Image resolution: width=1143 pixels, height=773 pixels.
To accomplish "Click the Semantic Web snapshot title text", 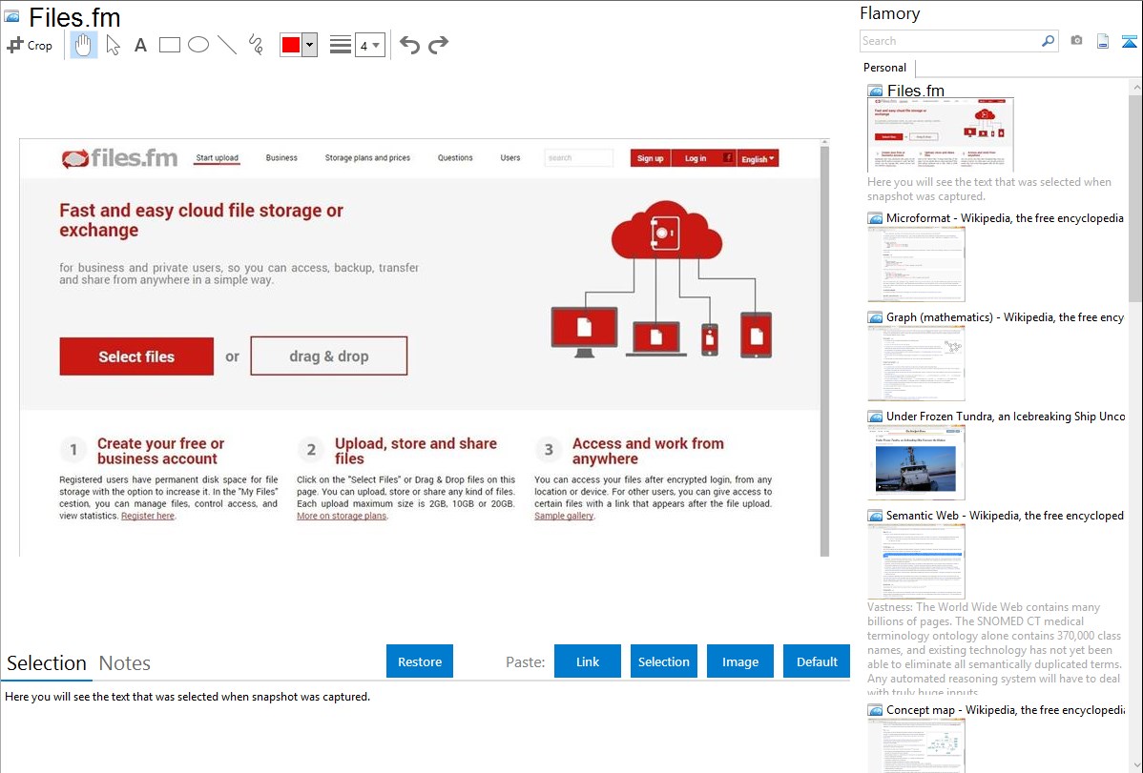I will [1005, 515].
